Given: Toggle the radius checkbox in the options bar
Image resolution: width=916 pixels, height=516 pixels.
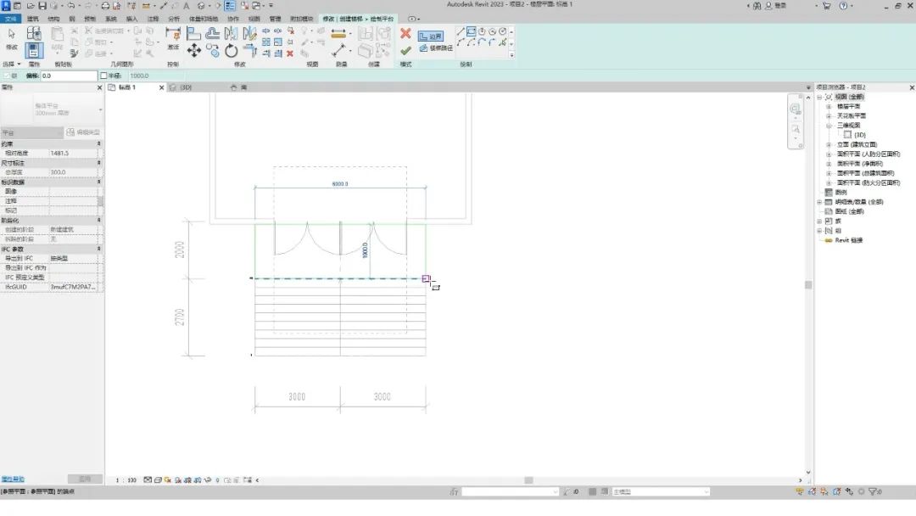Looking at the screenshot, I should (x=103, y=76).
